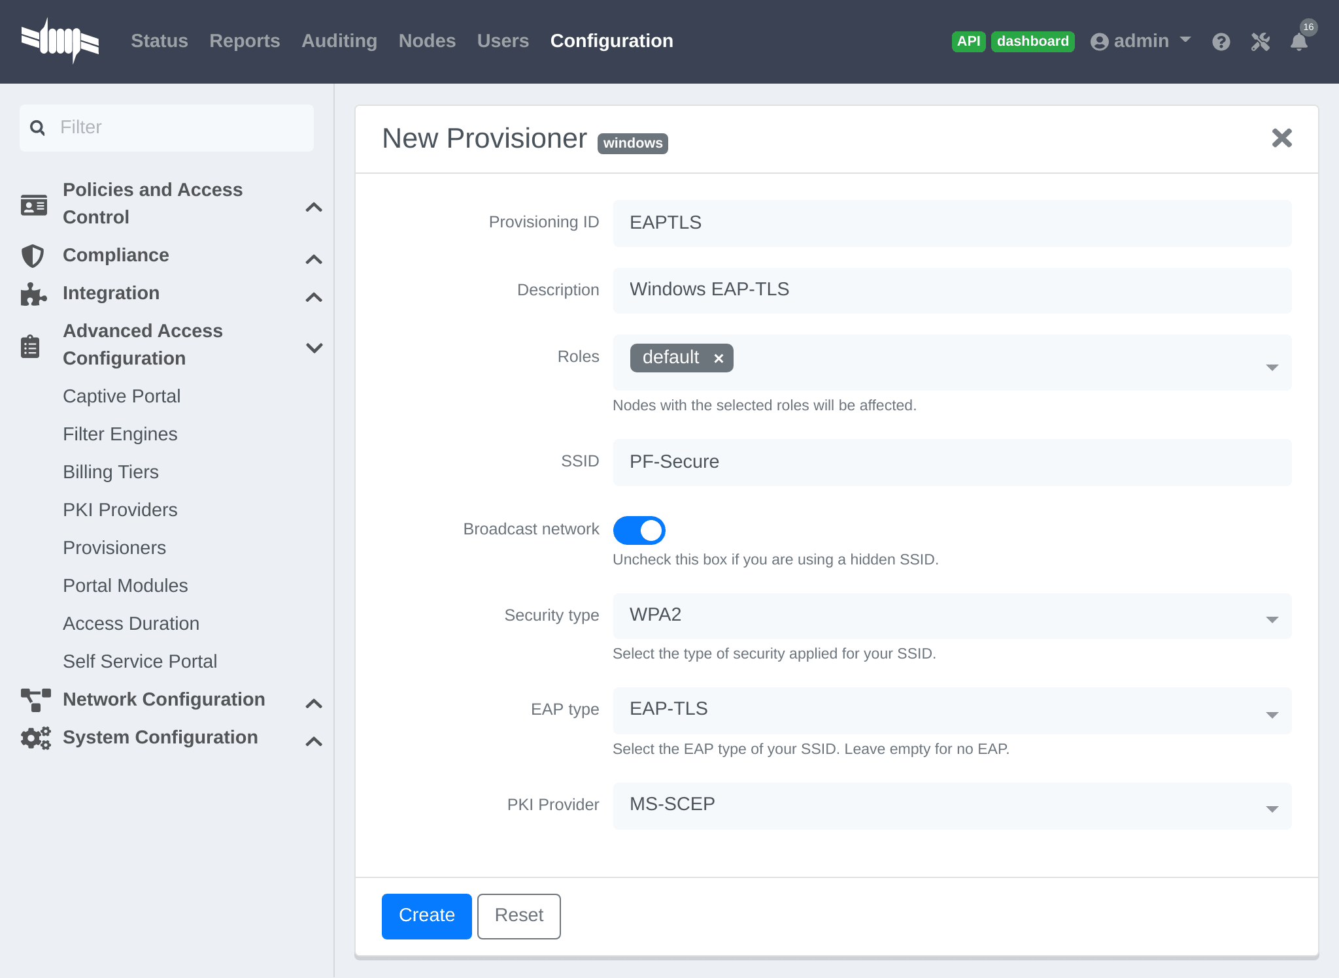Open the help icon in the top bar

coord(1221,41)
